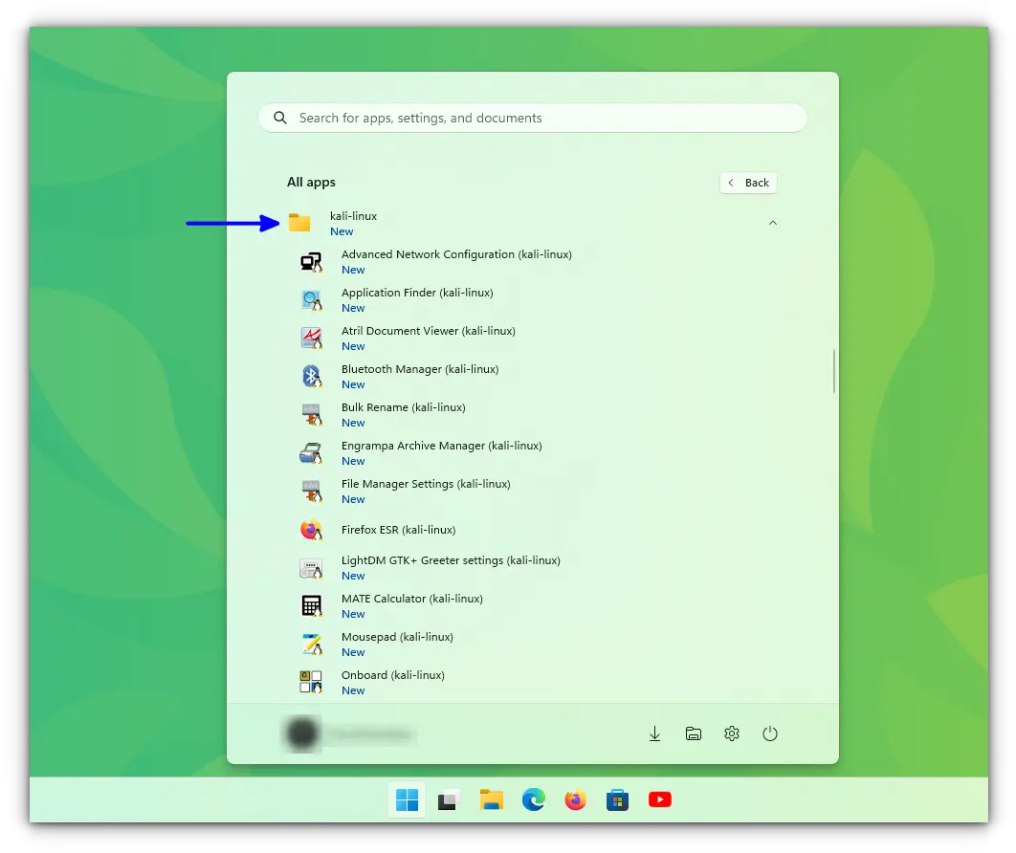Click the All apps list scrollbar
Screen dimensions: 1016x853
tap(834, 371)
